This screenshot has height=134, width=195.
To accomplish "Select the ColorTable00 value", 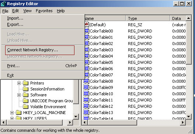I will (x=101, y=31).
